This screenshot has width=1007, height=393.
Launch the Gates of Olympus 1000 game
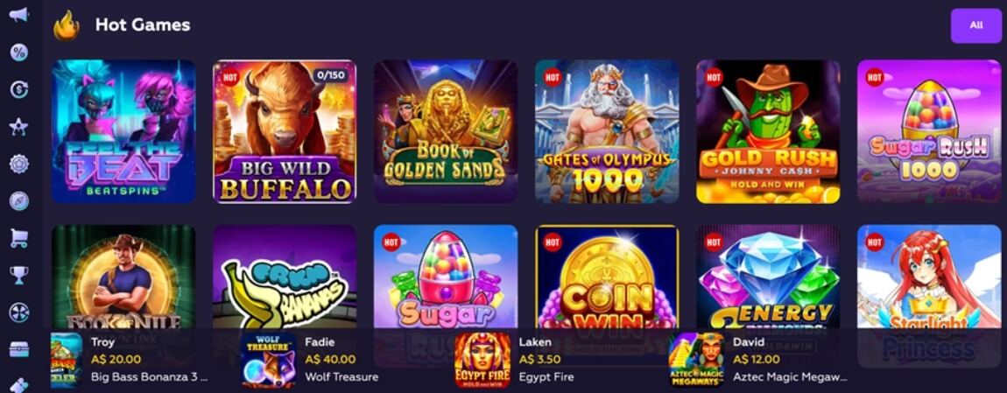click(x=607, y=131)
